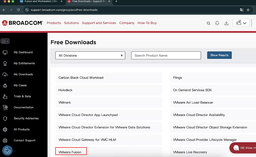Open All Products link
The height and width of the screenshot is (157, 256).
click(x=21, y=129)
